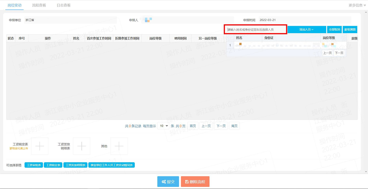Click the save icon on 删除流程 button
The image size is (368, 189).
point(187,182)
